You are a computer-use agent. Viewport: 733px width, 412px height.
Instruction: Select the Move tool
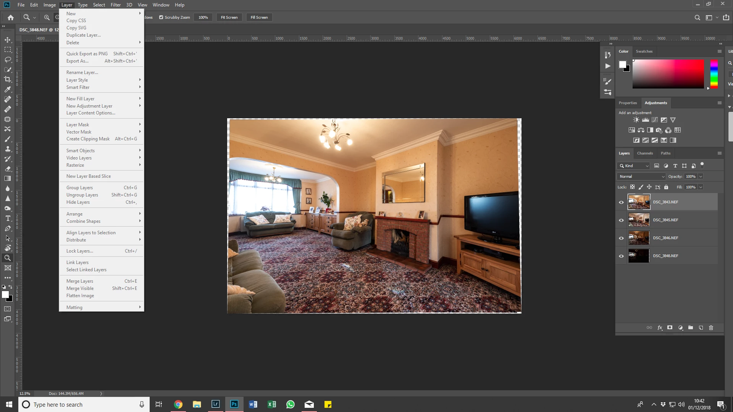tap(8, 40)
